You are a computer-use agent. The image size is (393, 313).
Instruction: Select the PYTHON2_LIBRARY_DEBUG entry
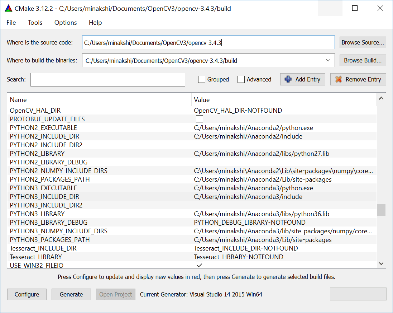click(49, 162)
